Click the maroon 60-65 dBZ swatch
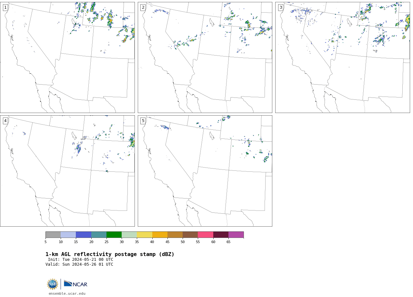Image resolution: width=413 pixels, height=297 pixels. tap(221, 235)
